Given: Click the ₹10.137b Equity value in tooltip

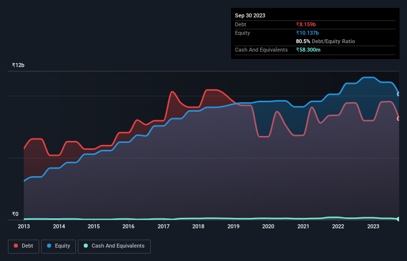Looking at the screenshot, I should click(307, 33).
